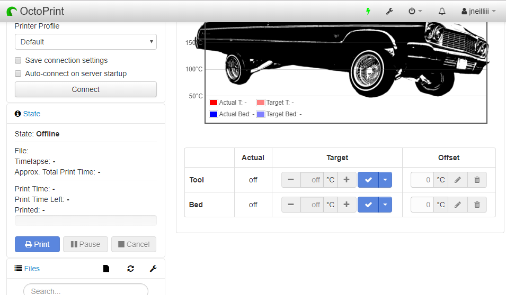Open Bed temperature presets dropdown
This screenshot has height=295, width=506.
tap(385, 205)
